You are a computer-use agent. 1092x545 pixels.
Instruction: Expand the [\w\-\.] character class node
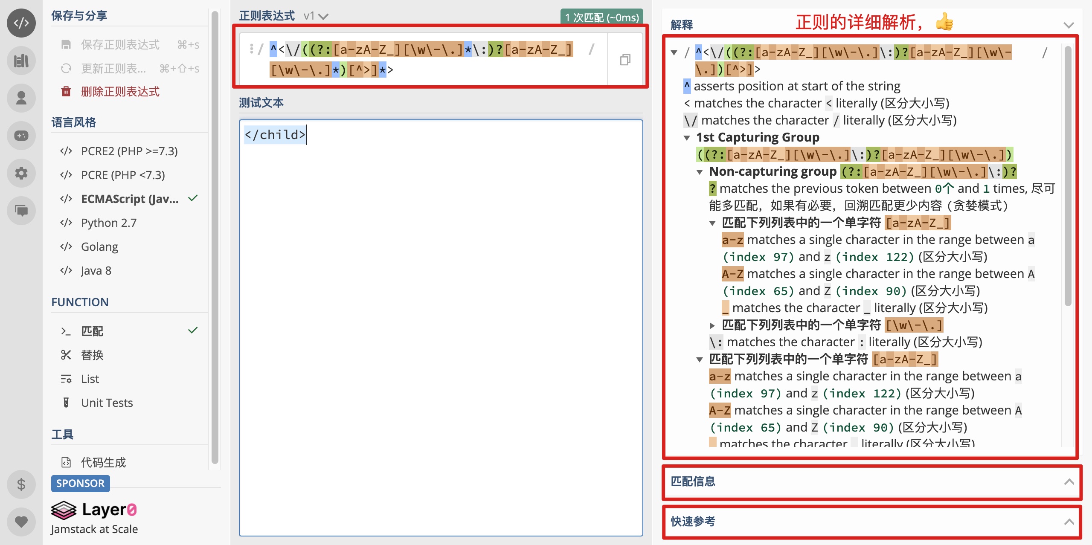coord(712,325)
